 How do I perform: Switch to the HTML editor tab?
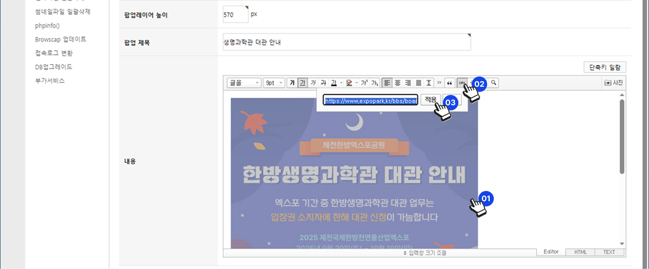pyautogui.click(x=580, y=252)
